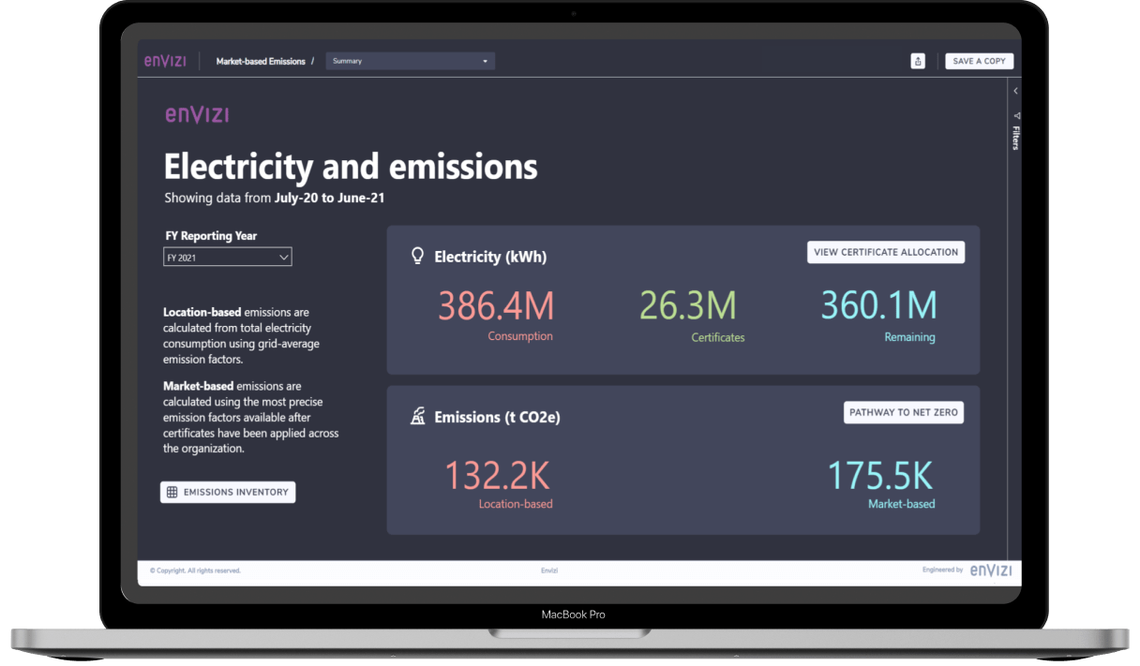Click View Certificate Allocation button
This screenshot has height=666, width=1140.
tap(885, 252)
